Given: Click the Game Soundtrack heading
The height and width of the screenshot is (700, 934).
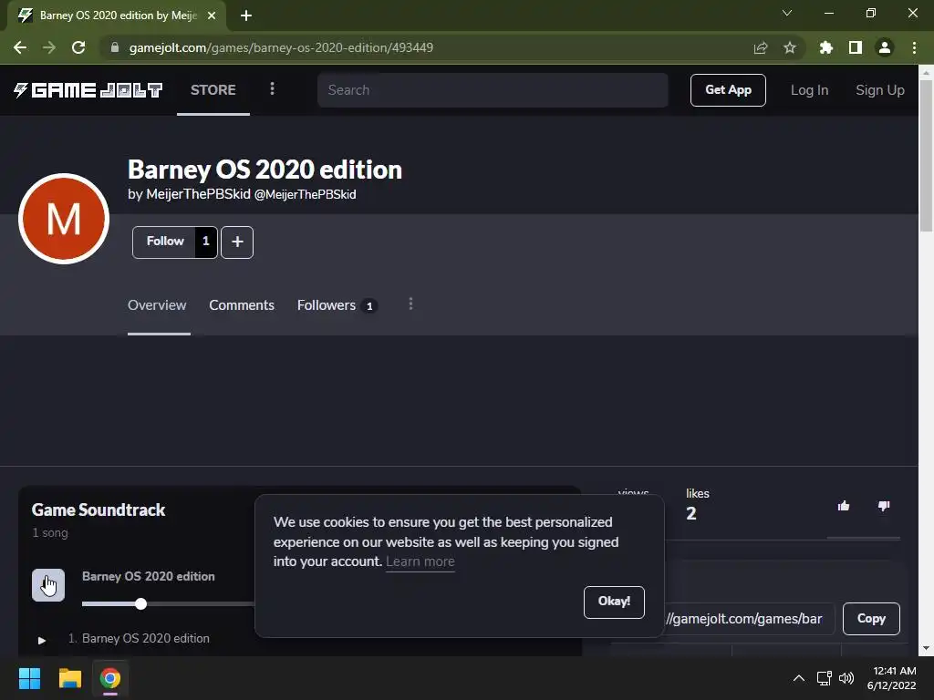Looking at the screenshot, I should [99, 510].
